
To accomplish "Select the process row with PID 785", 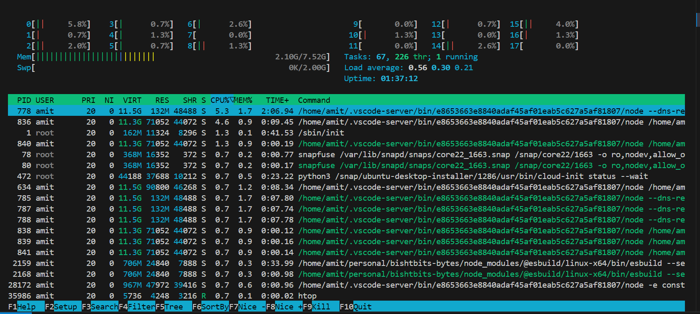I will tap(346, 198).
